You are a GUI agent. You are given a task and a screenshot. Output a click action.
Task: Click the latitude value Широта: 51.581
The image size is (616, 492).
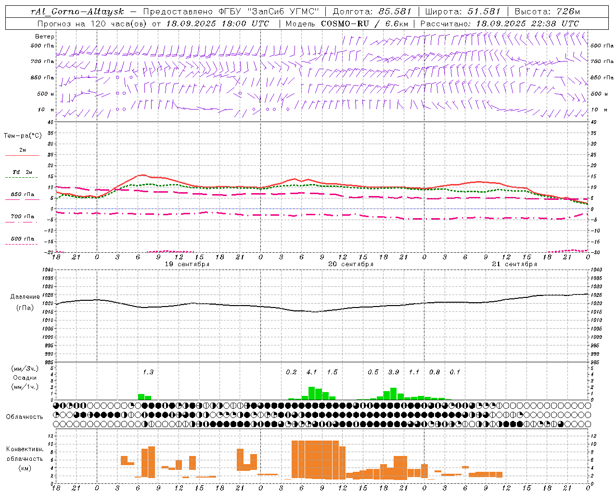pos(462,12)
